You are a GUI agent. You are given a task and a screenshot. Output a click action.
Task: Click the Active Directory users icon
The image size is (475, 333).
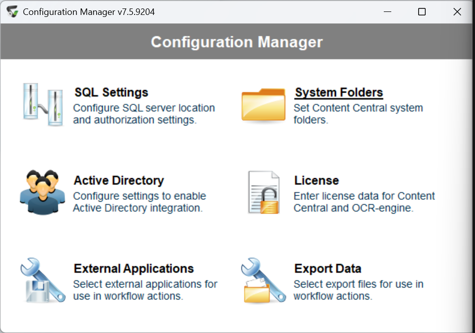(x=42, y=192)
